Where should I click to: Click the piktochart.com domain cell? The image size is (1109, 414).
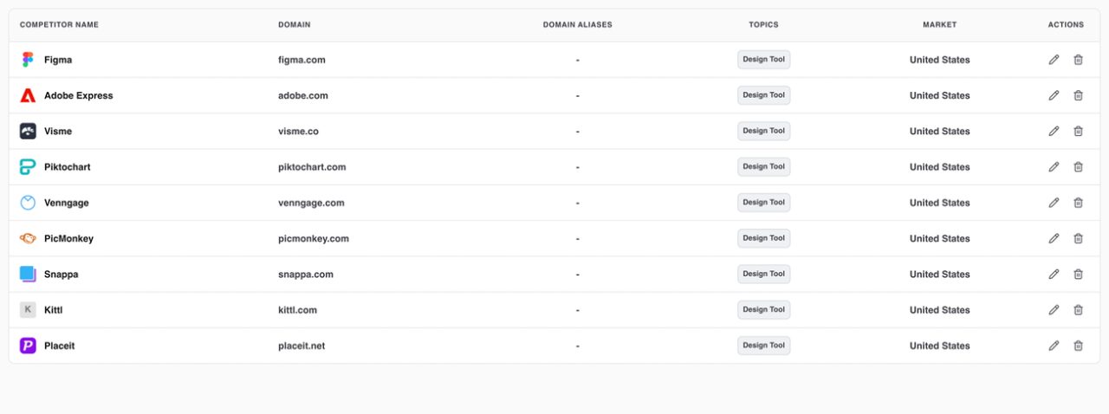[x=312, y=167]
